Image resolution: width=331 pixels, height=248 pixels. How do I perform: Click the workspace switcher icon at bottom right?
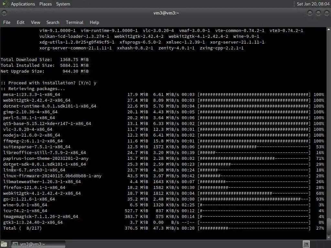(x=306, y=244)
